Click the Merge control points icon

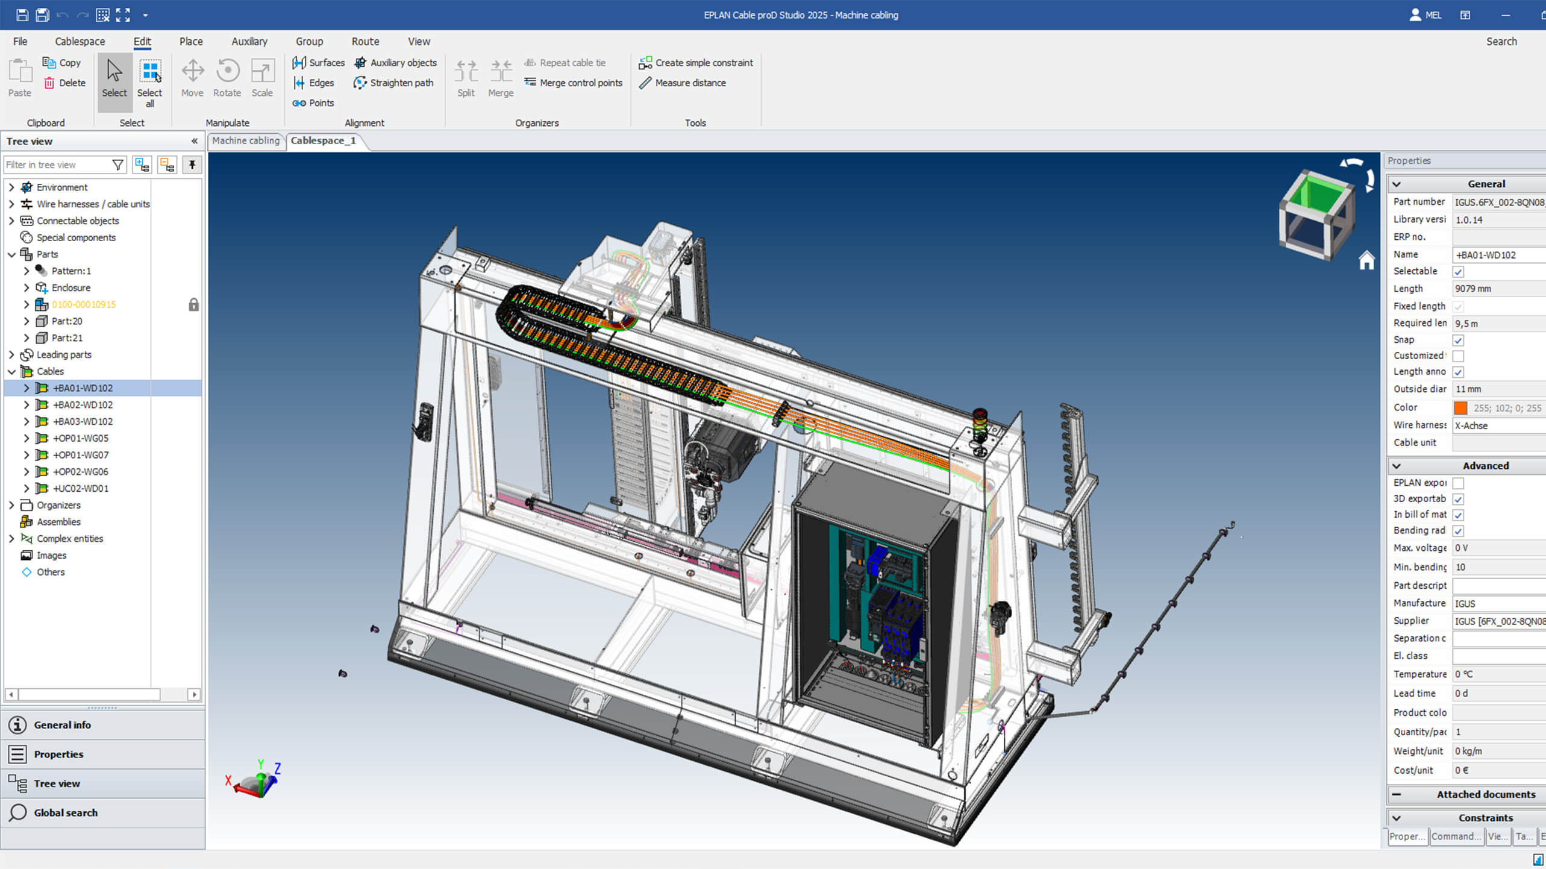pyautogui.click(x=530, y=82)
